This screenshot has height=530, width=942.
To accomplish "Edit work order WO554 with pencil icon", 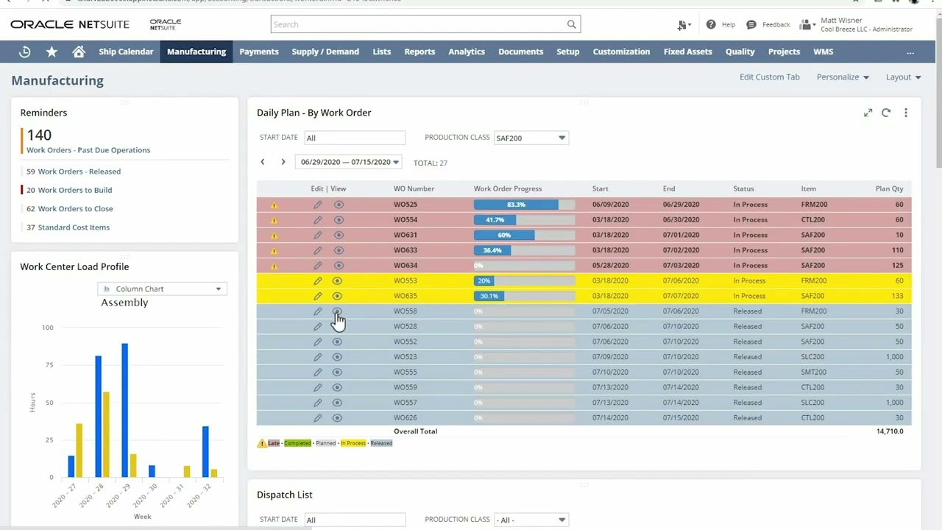I will (x=318, y=219).
